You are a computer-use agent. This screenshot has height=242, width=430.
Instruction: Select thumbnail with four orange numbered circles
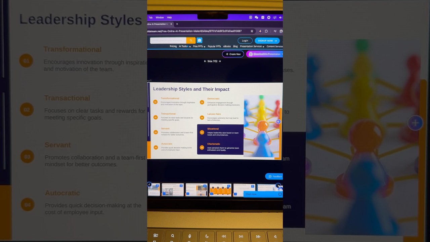pos(220,190)
